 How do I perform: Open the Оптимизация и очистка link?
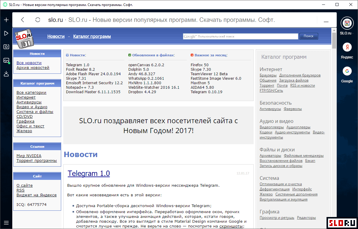281,184
